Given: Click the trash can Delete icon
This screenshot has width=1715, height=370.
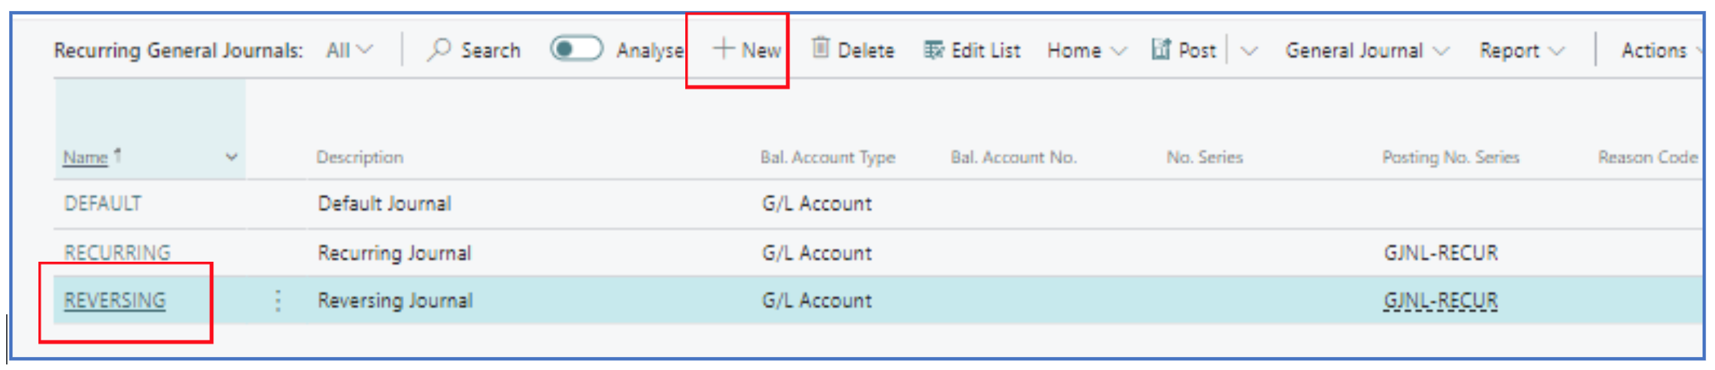Looking at the screenshot, I should (820, 48).
